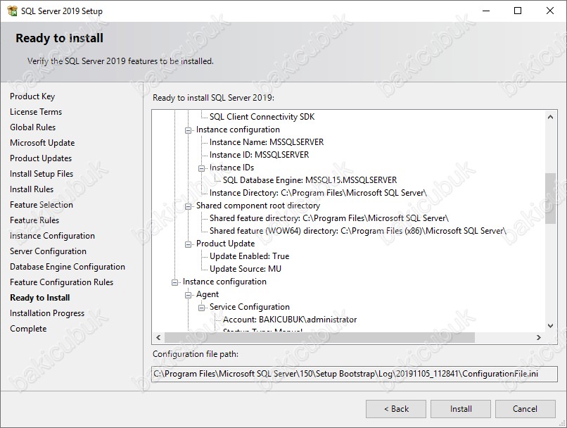Cancel the SQL Server setup
The height and width of the screenshot is (428, 567).
click(525, 409)
